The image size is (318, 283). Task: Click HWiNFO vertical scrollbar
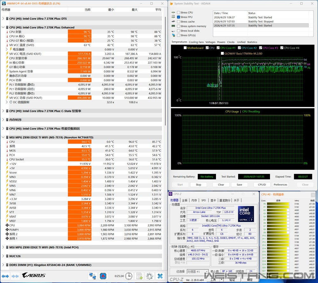[x=165, y=71]
